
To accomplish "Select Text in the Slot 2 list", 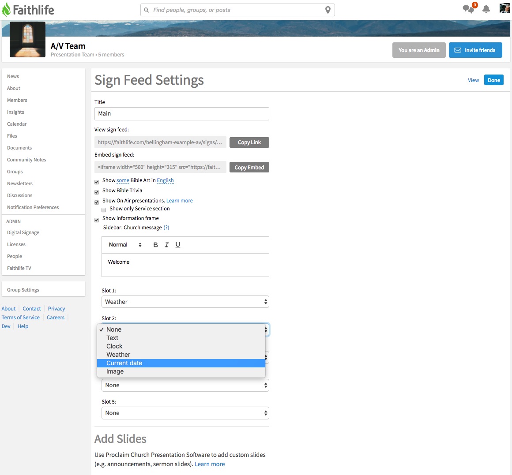I will pos(181,338).
